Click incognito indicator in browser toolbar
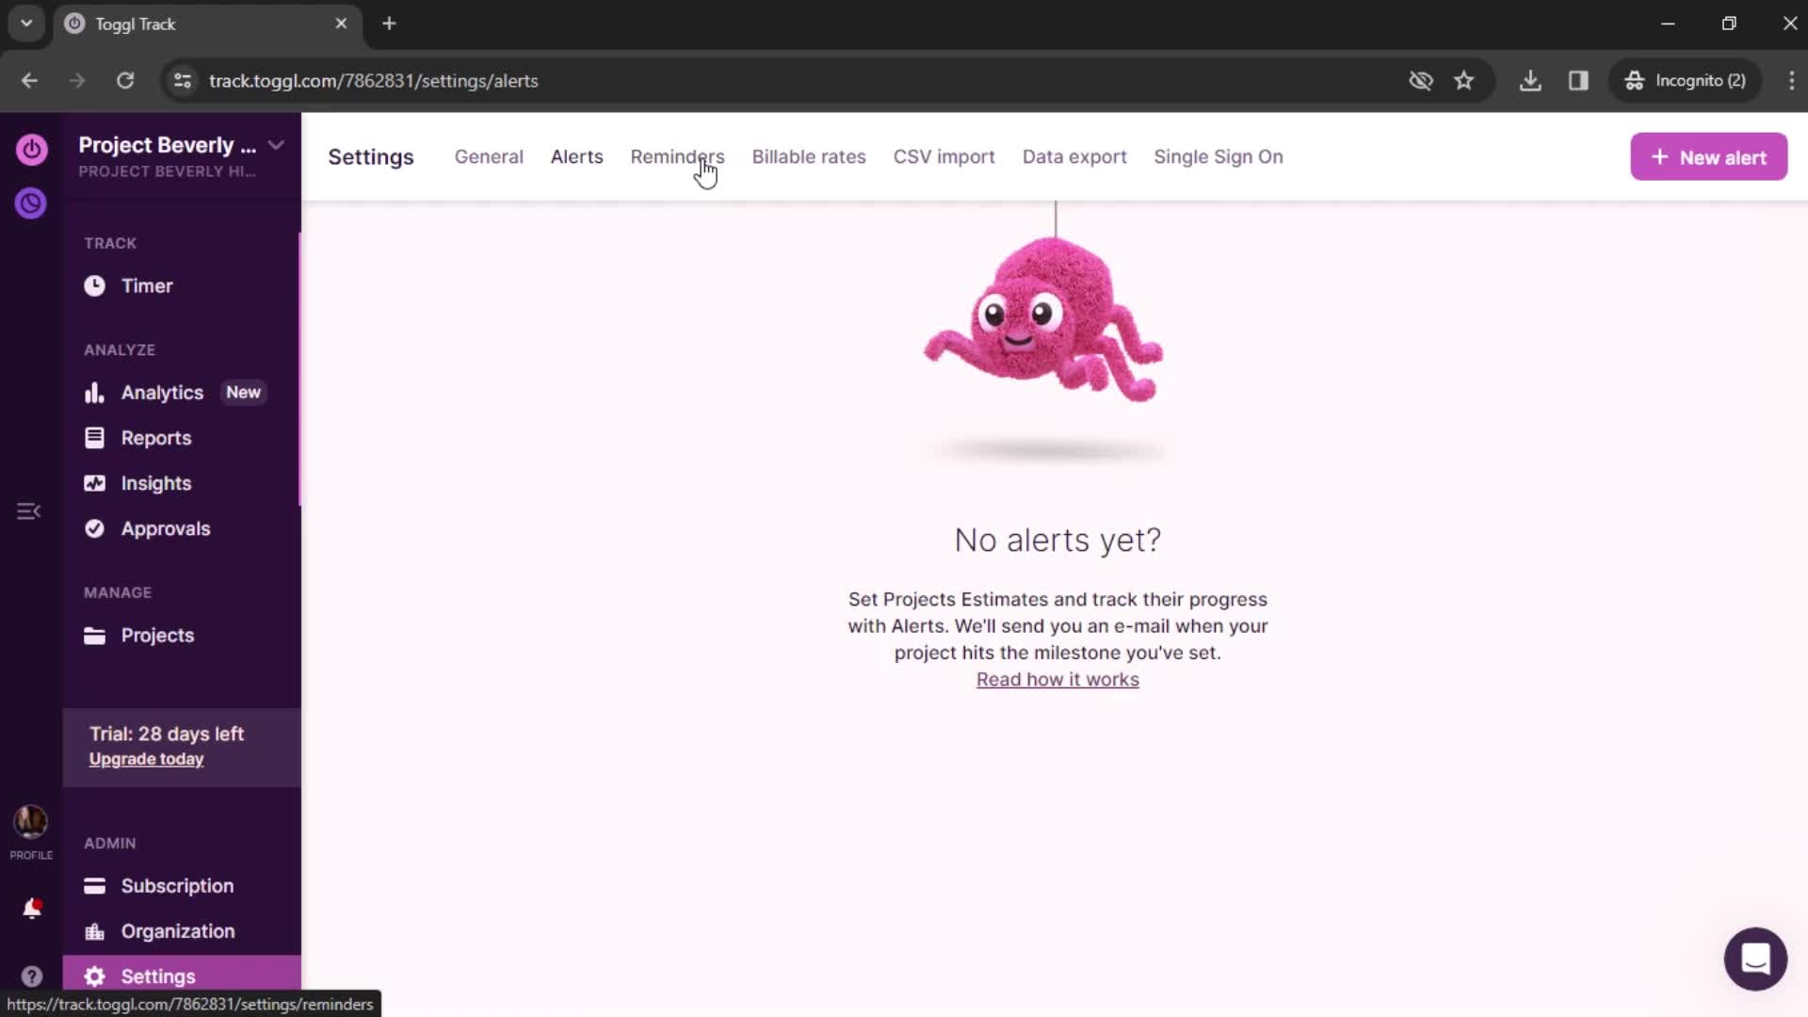The height and width of the screenshot is (1017, 1808). pyautogui.click(x=1698, y=79)
